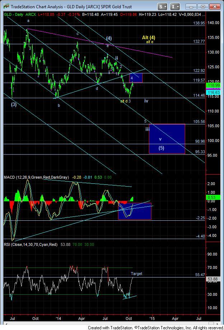This screenshot has height=330, width=224.
Task: Click the RSI indicator header label
Action: (31, 244)
